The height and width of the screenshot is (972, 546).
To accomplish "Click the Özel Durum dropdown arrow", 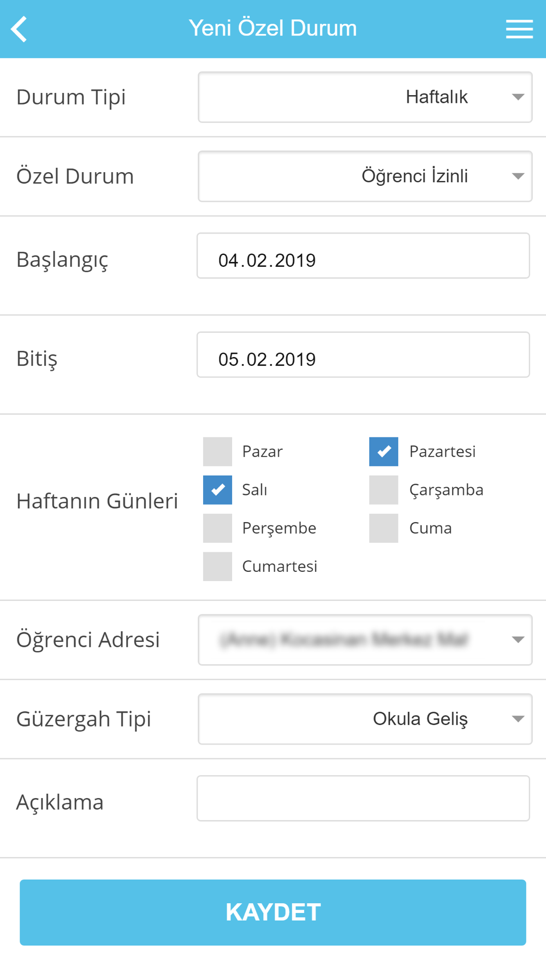I will (518, 177).
